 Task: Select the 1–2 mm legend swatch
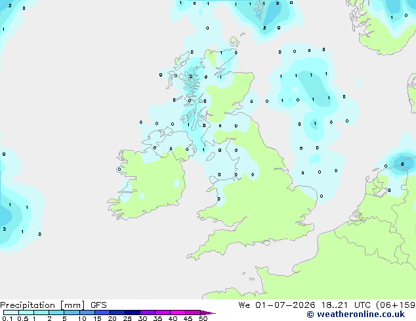coord(41,312)
